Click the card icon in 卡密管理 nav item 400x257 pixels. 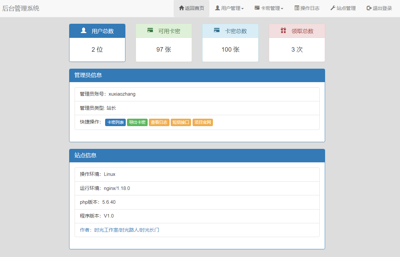click(256, 8)
